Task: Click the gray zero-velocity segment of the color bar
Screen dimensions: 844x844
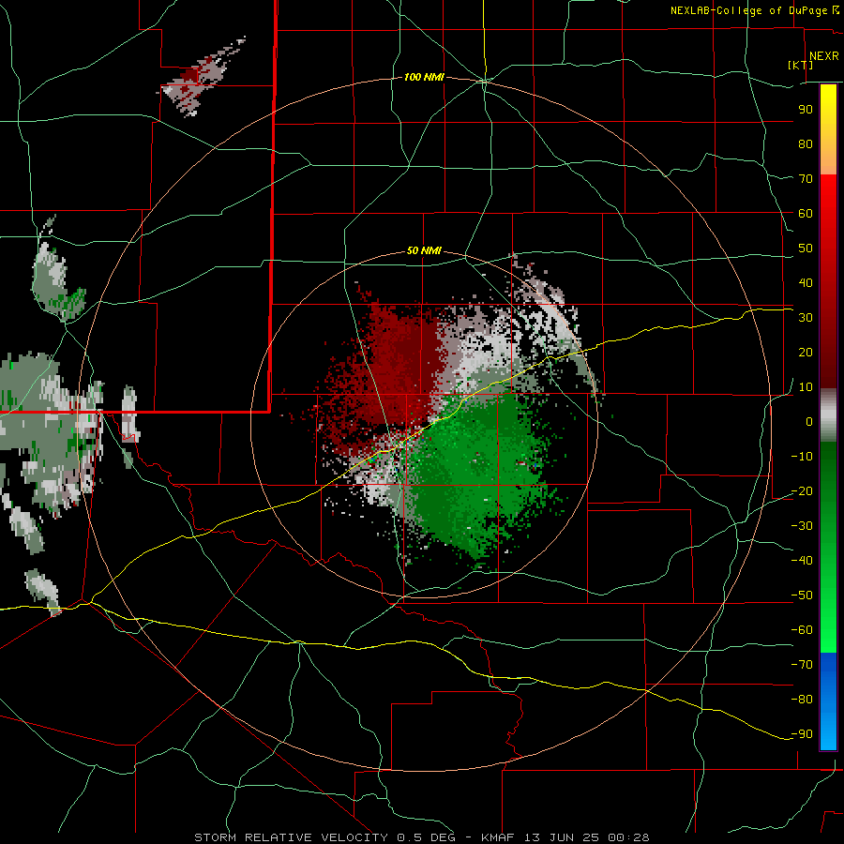Action: click(x=828, y=415)
